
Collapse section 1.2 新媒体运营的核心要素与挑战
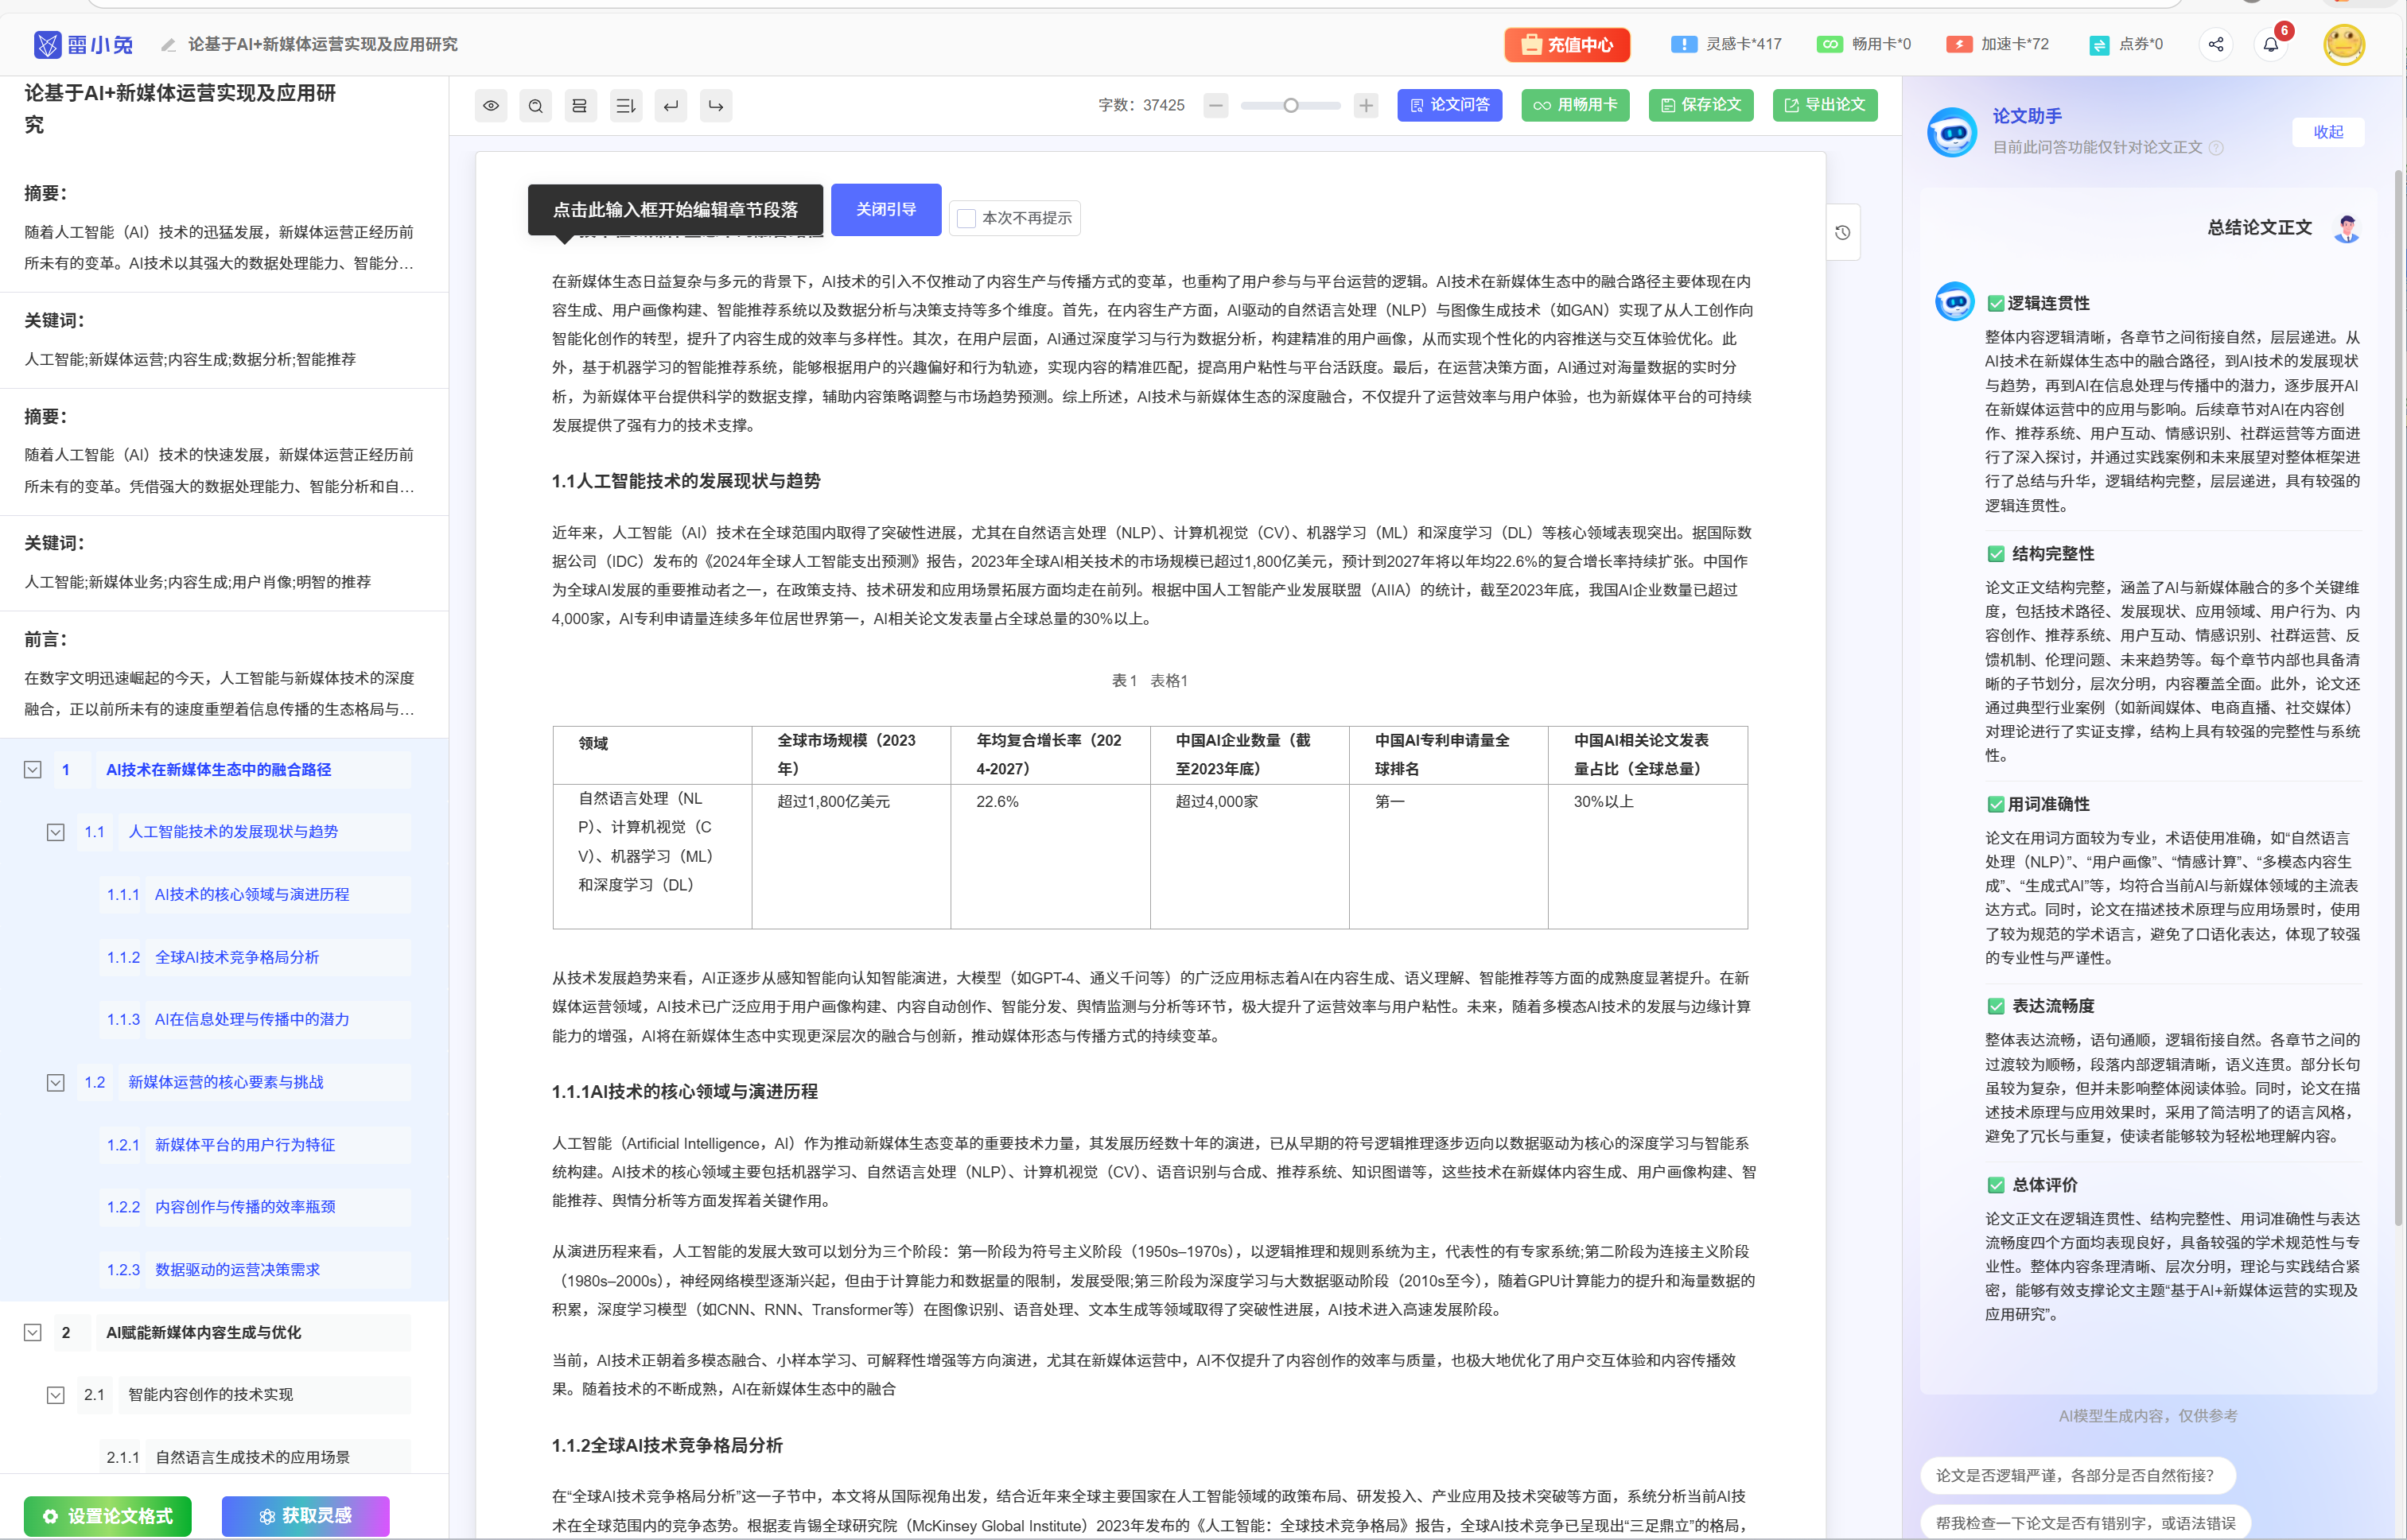tap(56, 1082)
